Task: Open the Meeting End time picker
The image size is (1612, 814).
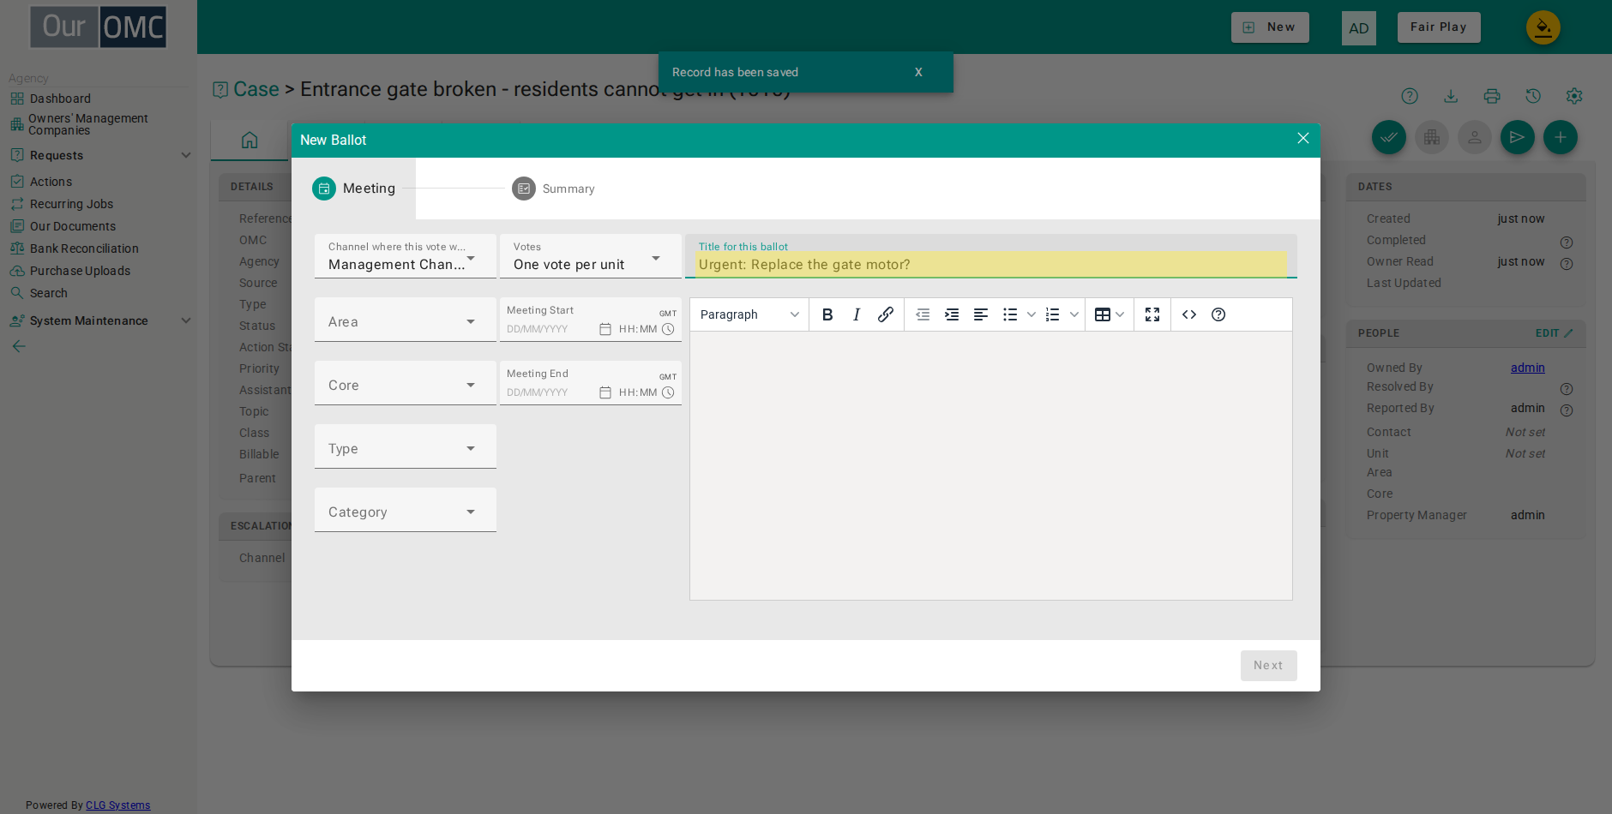Action: (668, 392)
